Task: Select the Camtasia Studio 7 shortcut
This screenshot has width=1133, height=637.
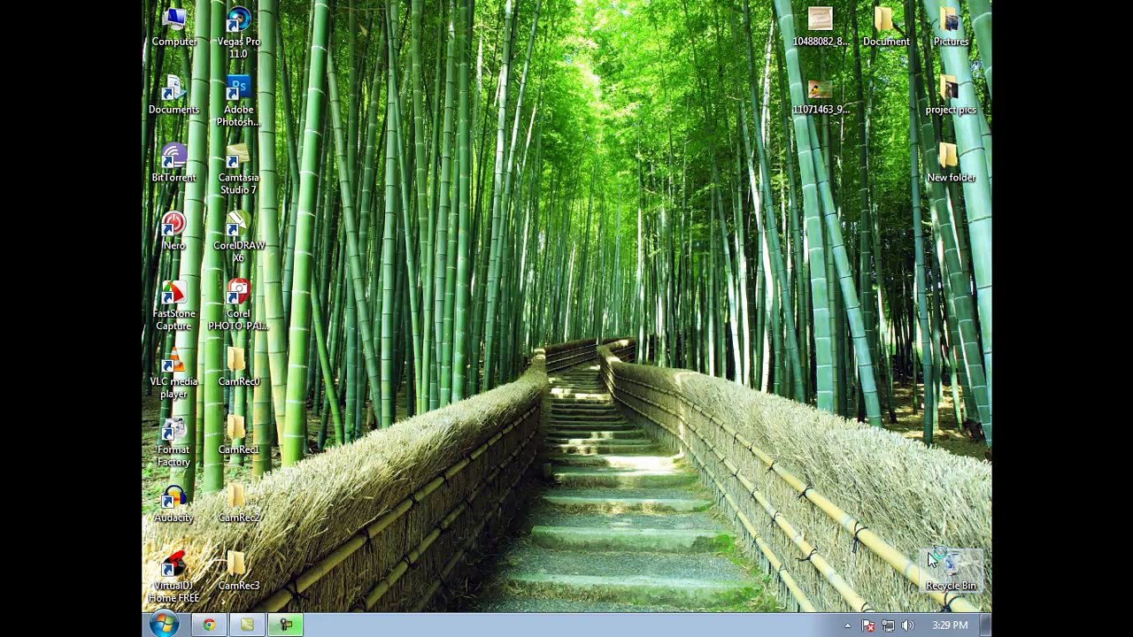Action: (x=238, y=170)
